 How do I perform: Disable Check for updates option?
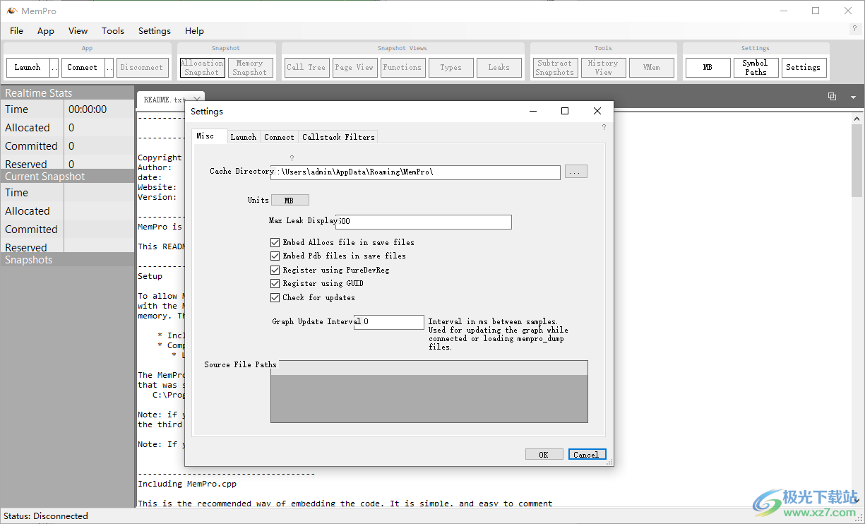[x=275, y=297]
